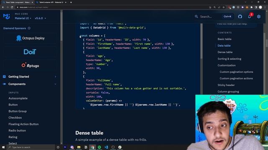Screen dimensions: 268x150
Task: Open File Explorer from the taskbar
Action: (x=79, y=147)
